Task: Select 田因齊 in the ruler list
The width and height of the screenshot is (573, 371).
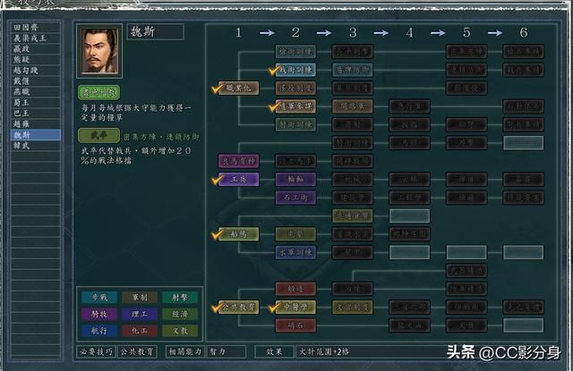Action: [x=36, y=28]
